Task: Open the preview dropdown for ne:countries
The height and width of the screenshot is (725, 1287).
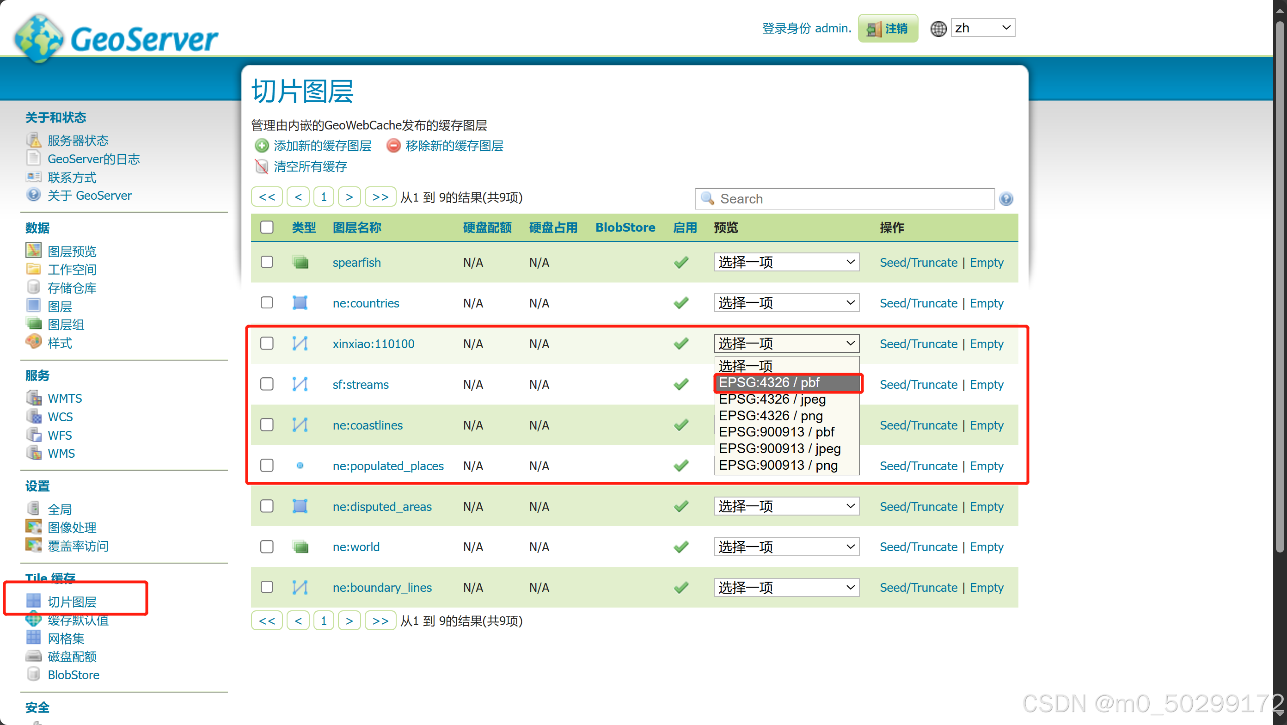Action: [786, 303]
